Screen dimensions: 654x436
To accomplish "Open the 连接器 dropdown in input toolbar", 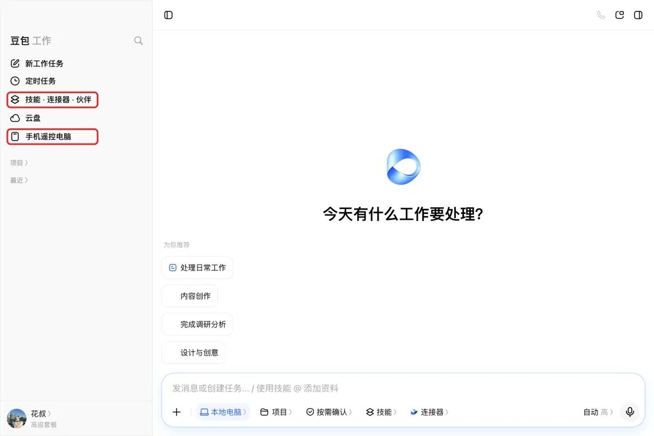I will pos(429,412).
